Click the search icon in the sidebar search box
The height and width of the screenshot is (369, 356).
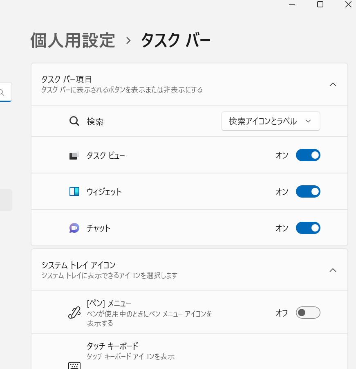[2, 92]
